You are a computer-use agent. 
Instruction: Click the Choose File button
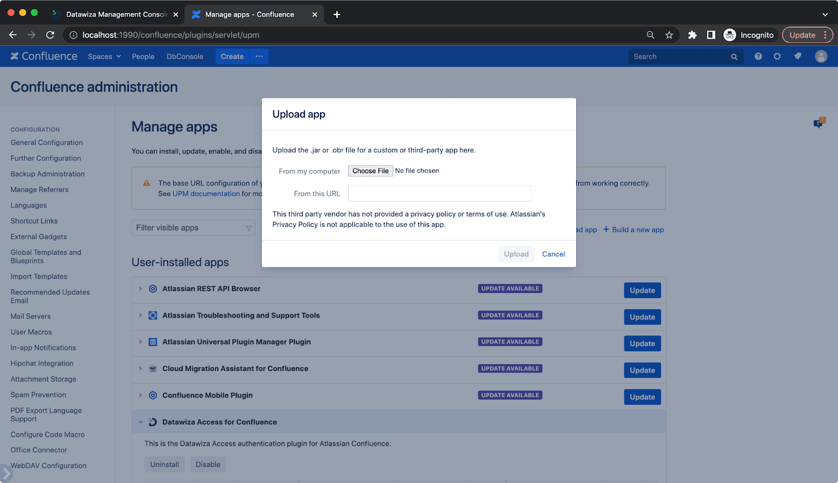[x=370, y=171]
